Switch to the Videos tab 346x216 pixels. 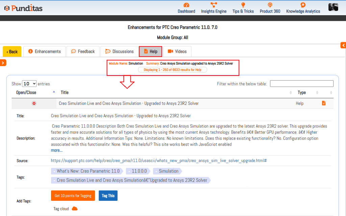(x=177, y=51)
